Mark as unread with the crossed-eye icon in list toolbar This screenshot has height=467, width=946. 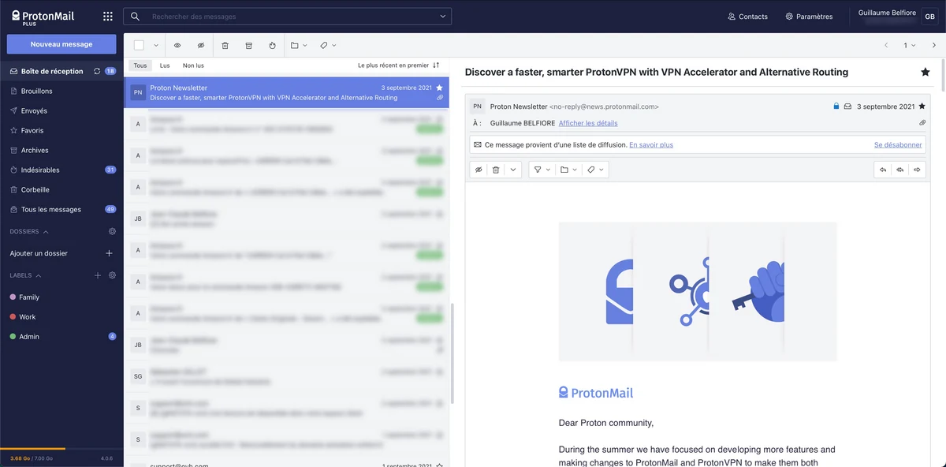click(x=201, y=46)
